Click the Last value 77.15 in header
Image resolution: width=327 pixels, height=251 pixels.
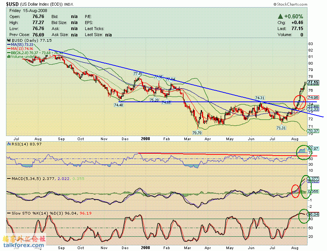click(297, 29)
